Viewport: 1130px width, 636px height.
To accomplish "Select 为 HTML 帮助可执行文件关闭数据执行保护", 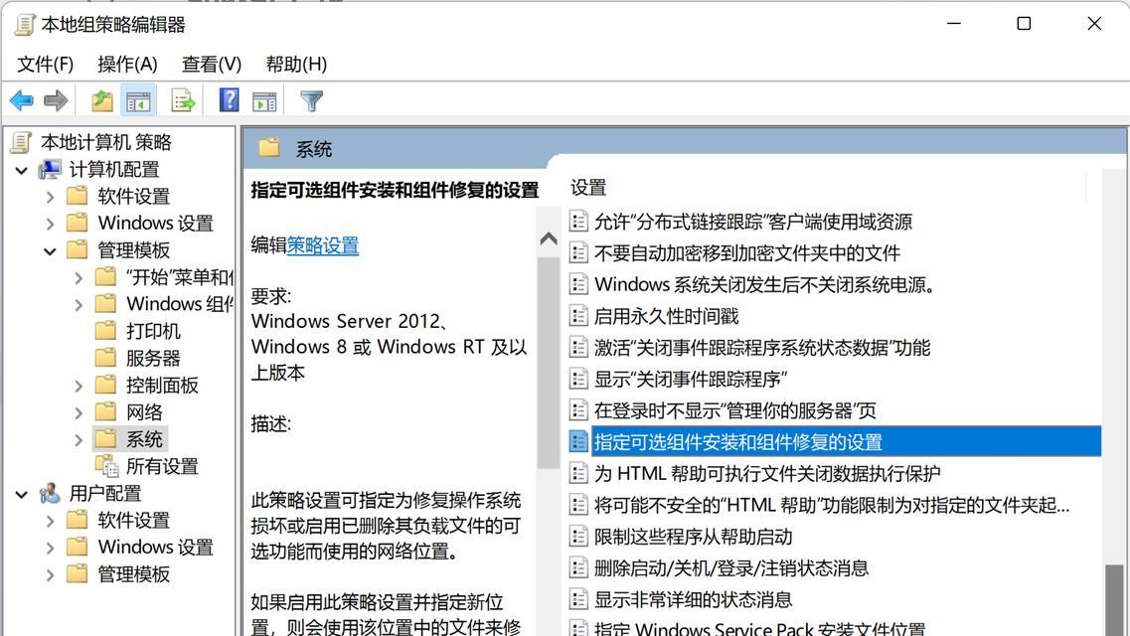I will (767, 473).
